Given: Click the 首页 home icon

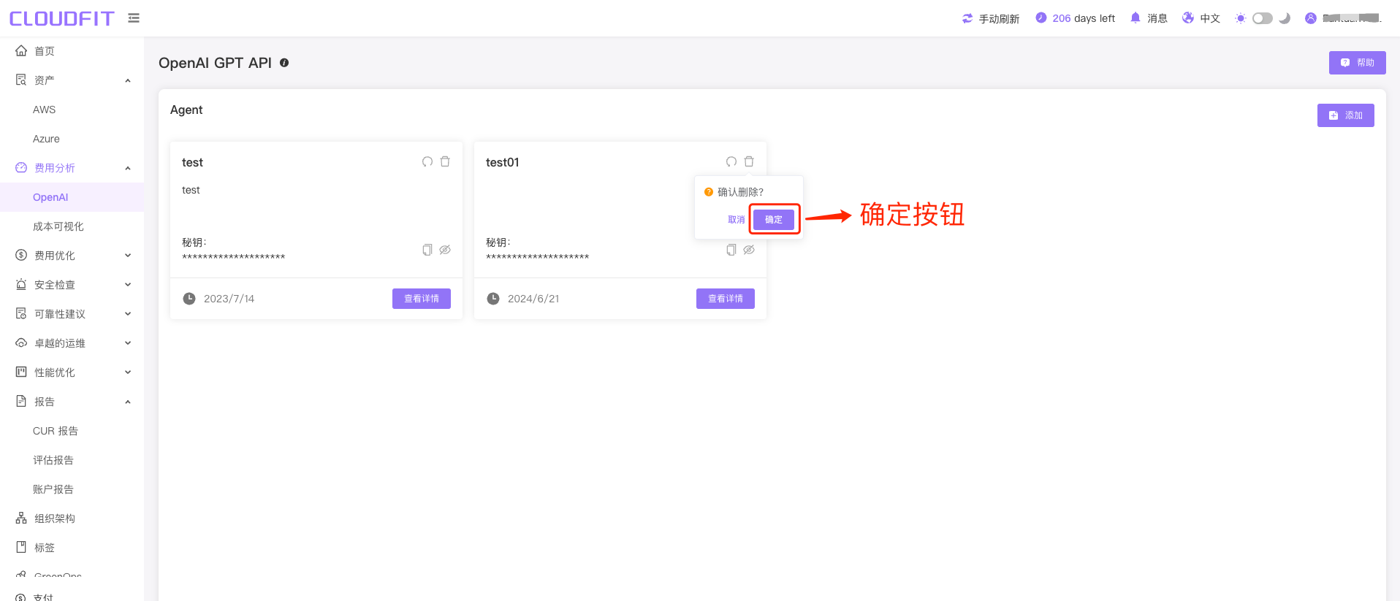Looking at the screenshot, I should 21,50.
